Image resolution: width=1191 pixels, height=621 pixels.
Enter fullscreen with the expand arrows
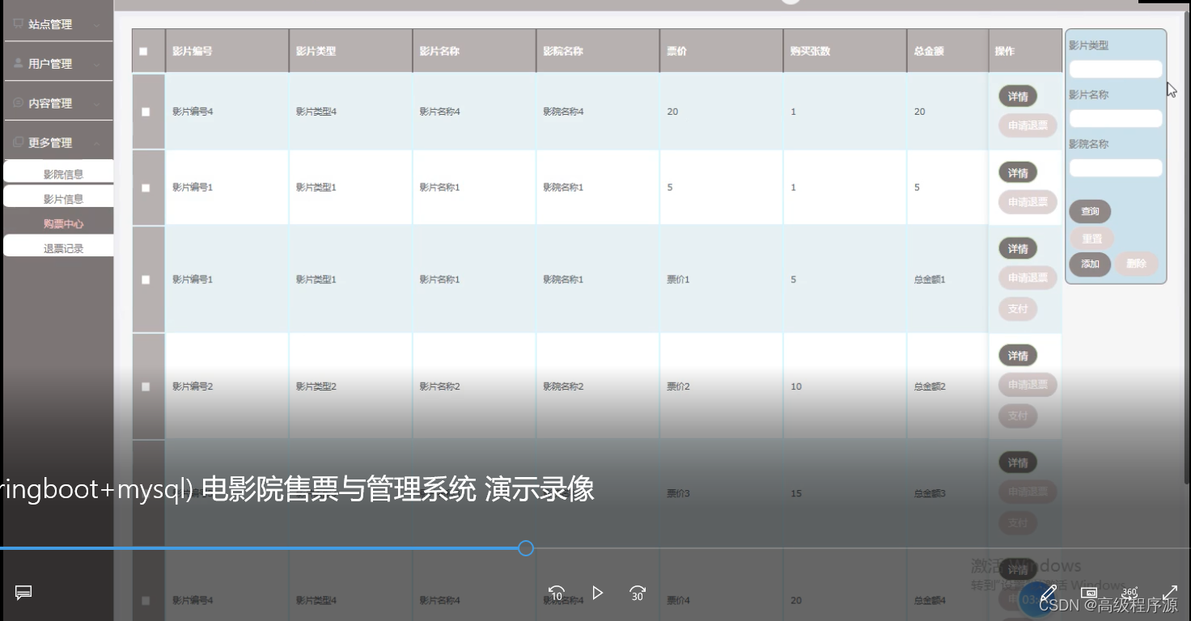1170,594
